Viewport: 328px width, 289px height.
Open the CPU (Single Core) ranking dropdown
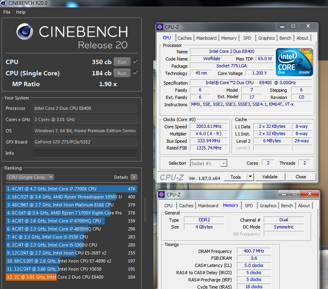point(30,177)
